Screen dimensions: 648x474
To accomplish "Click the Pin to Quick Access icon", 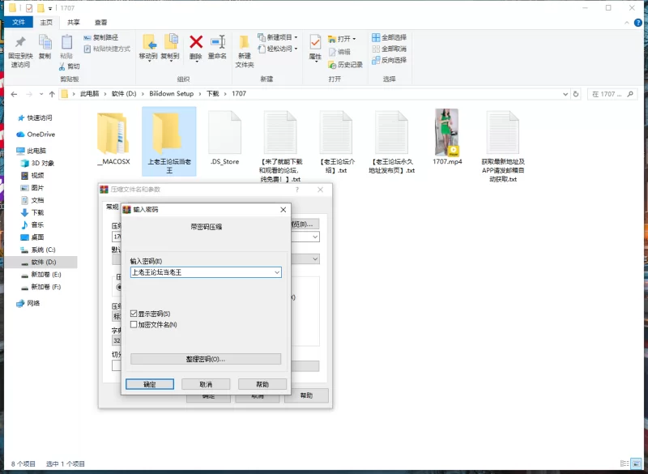I will pyautogui.click(x=20, y=42).
